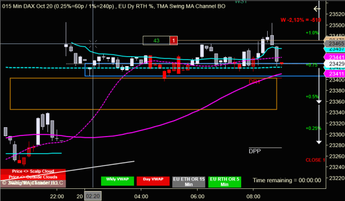Image resolution: width=345 pixels, height=201 pixels.
Task: Click the 22:00 time axis label
Action: (57, 197)
